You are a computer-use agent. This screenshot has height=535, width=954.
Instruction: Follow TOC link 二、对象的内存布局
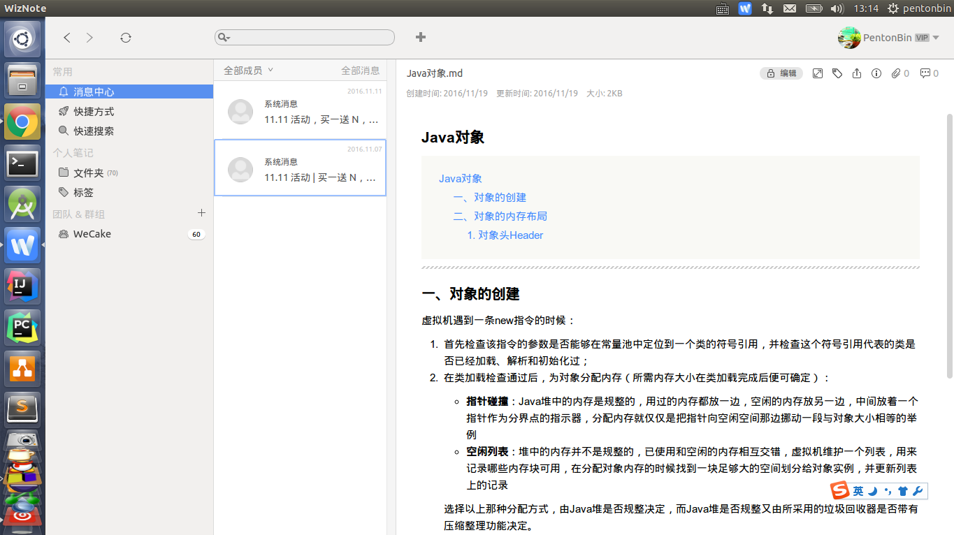pyautogui.click(x=500, y=217)
